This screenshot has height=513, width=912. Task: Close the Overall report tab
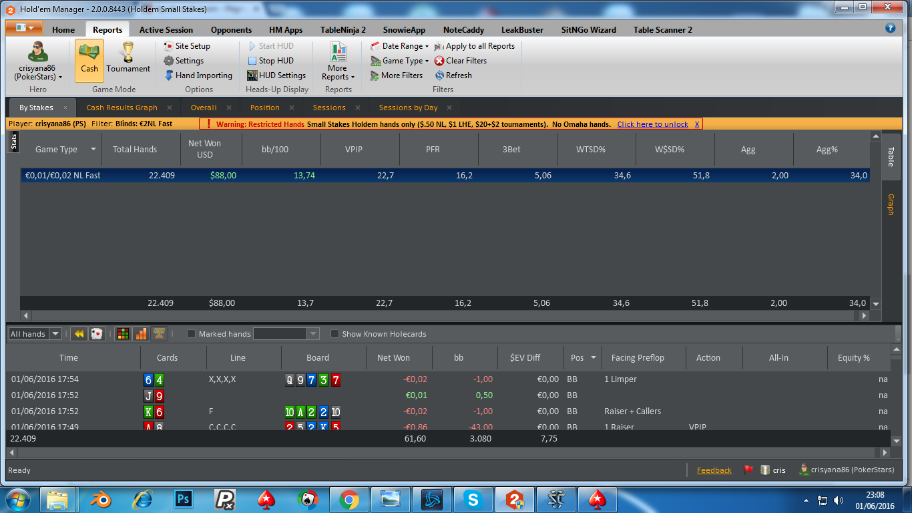pyautogui.click(x=228, y=108)
